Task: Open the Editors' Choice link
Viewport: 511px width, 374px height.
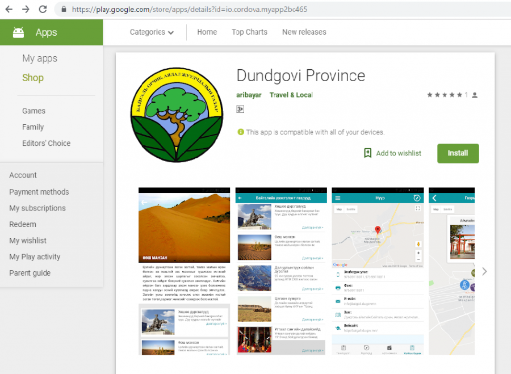Action: pyautogui.click(x=47, y=143)
